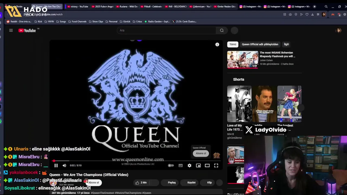Switch to Pitbull - Celebrate tab
The height and width of the screenshot is (195, 347).
pos(151,6)
